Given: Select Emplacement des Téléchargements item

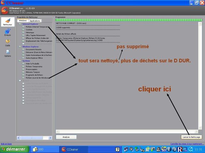Looking at the screenshot, I should (x=39, y=41).
